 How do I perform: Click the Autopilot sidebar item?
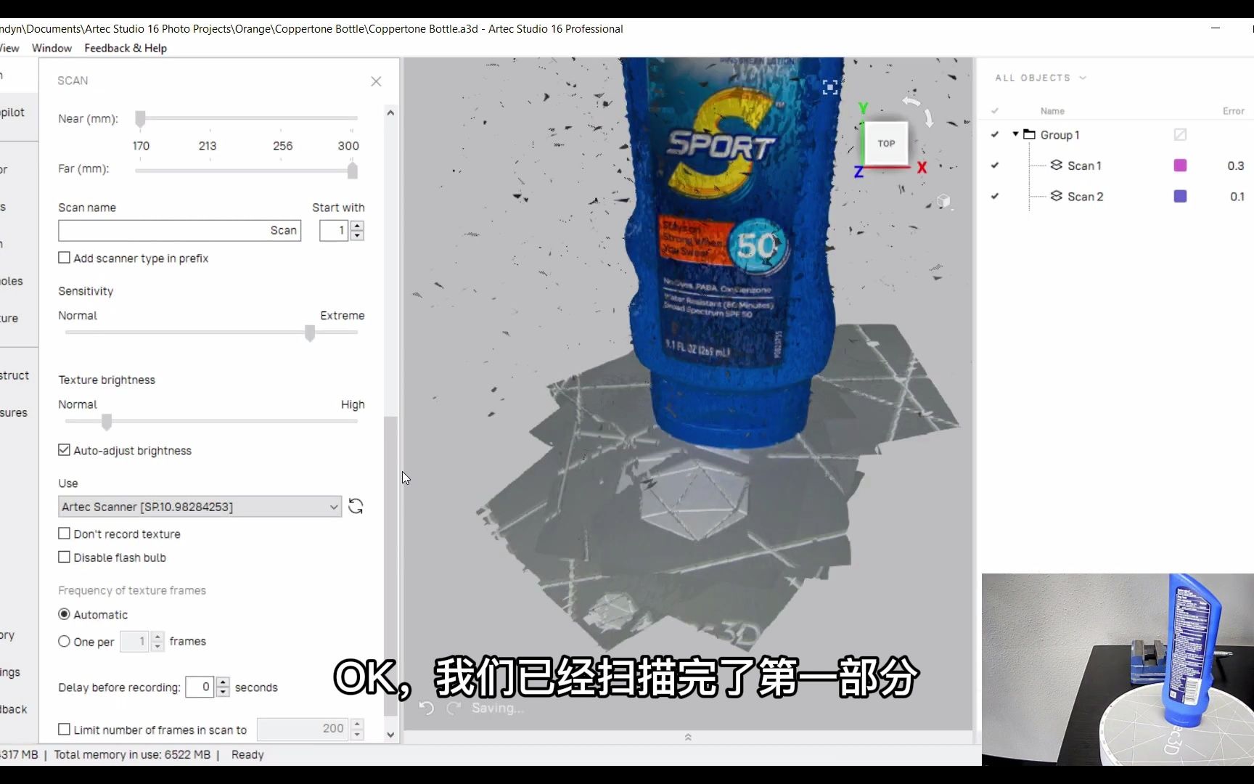tap(12, 113)
